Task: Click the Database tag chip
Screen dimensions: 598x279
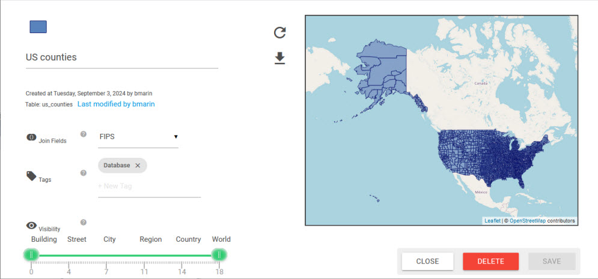Action: [123, 166]
